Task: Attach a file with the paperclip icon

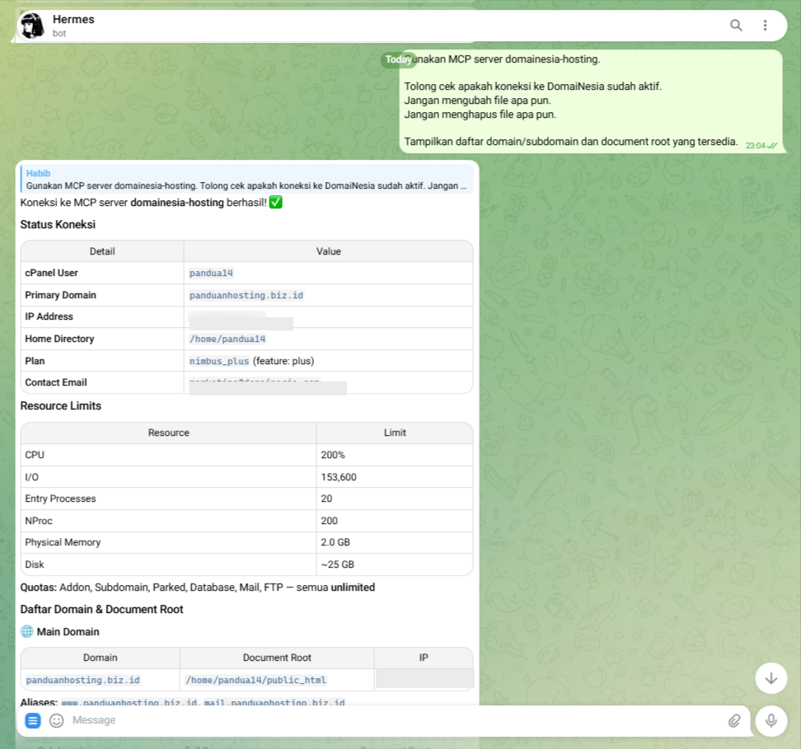Action: point(734,720)
